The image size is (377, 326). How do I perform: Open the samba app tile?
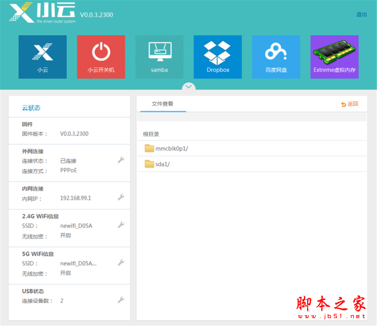tap(159, 57)
